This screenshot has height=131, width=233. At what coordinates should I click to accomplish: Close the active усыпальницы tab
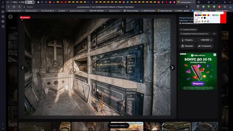(194, 2)
